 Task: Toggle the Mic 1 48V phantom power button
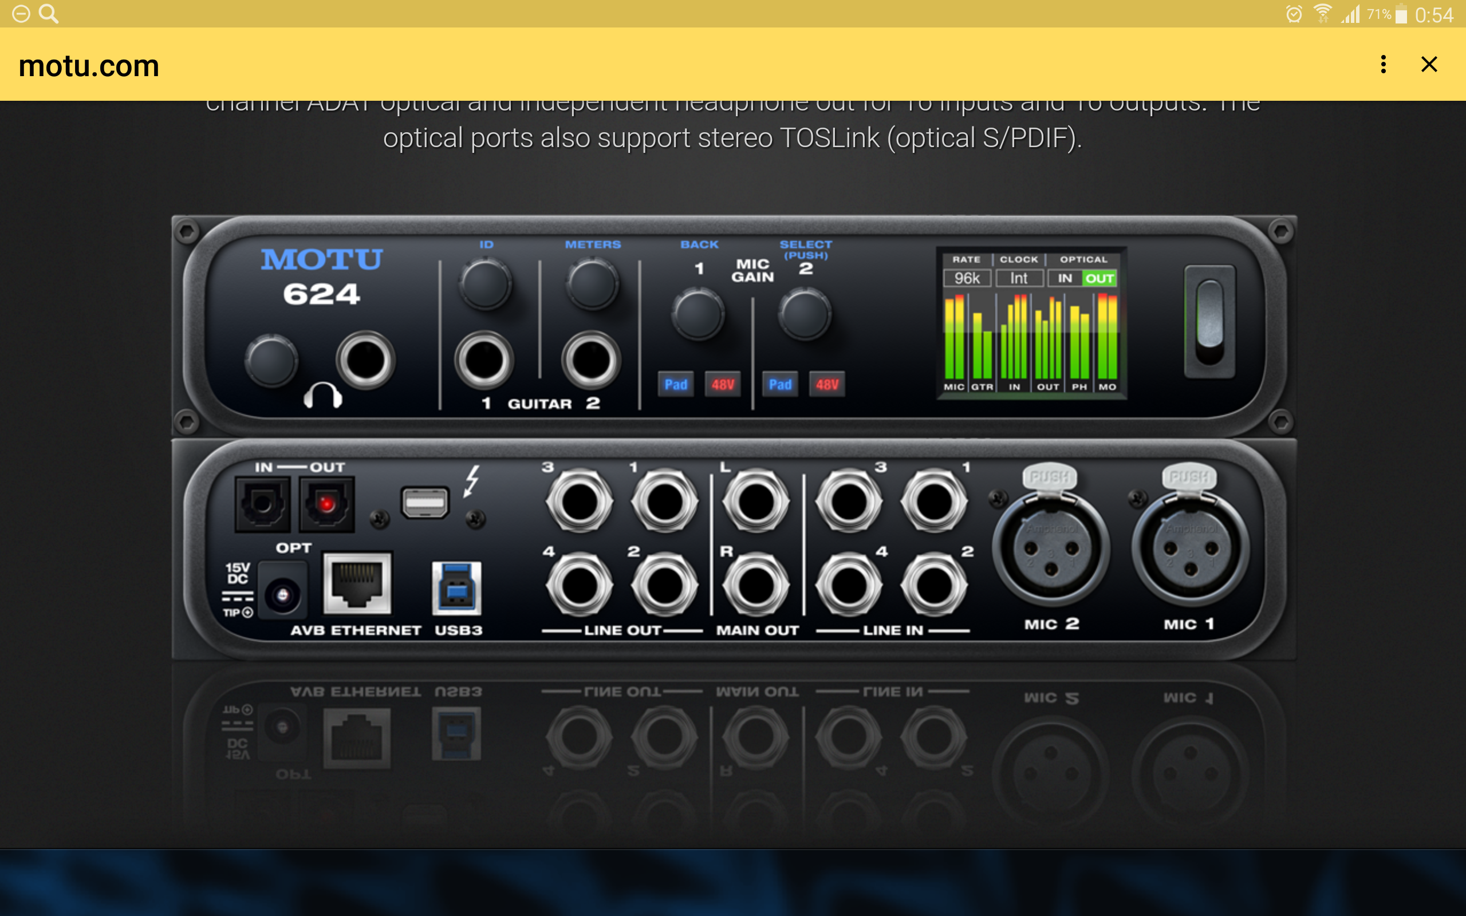pyautogui.click(x=723, y=384)
